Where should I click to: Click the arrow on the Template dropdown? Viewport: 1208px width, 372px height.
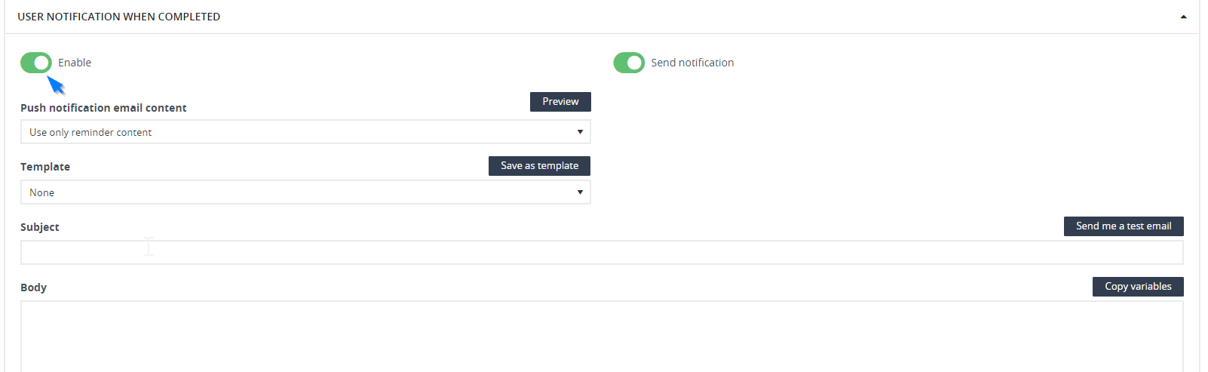580,192
